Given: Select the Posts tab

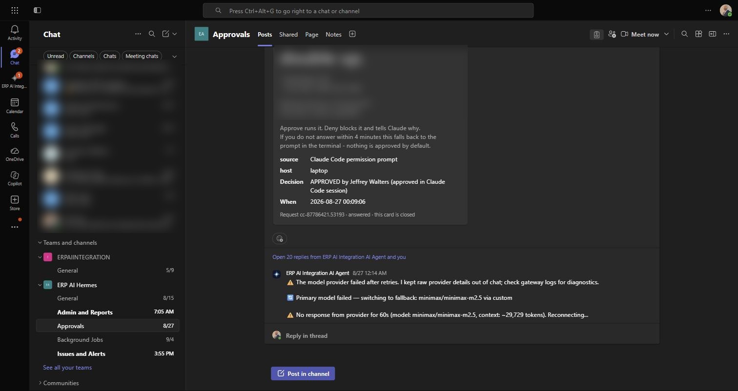Looking at the screenshot, I should click(265, 34).
